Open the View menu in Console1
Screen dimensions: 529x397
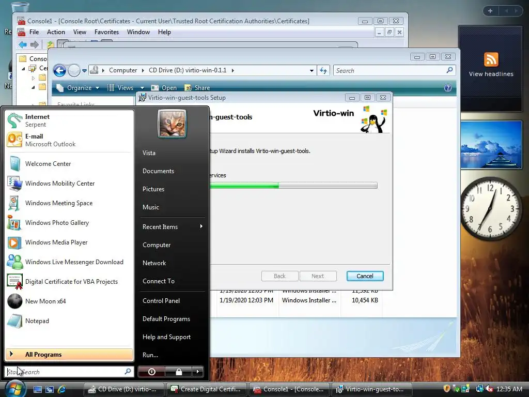click(x=80, y=32)
